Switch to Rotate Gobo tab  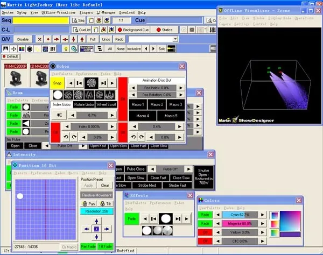point(84,104)
